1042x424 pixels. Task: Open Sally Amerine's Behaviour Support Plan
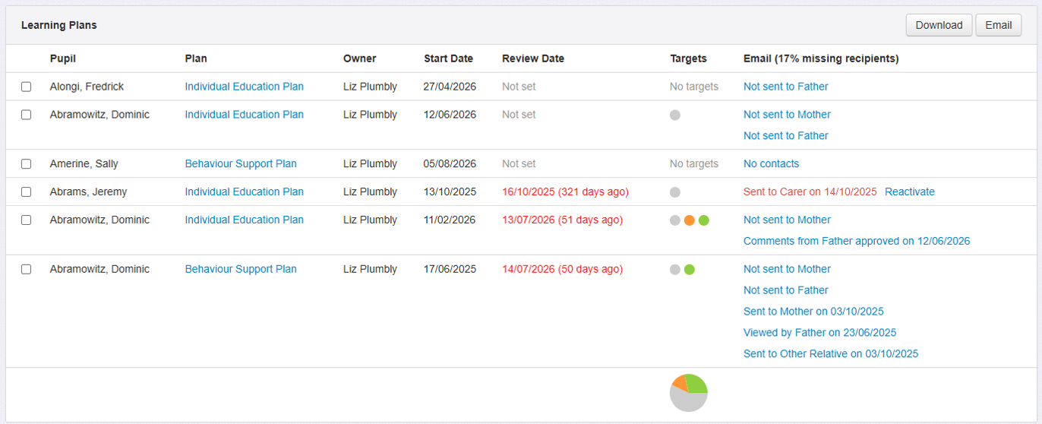(x=241, y=163)
